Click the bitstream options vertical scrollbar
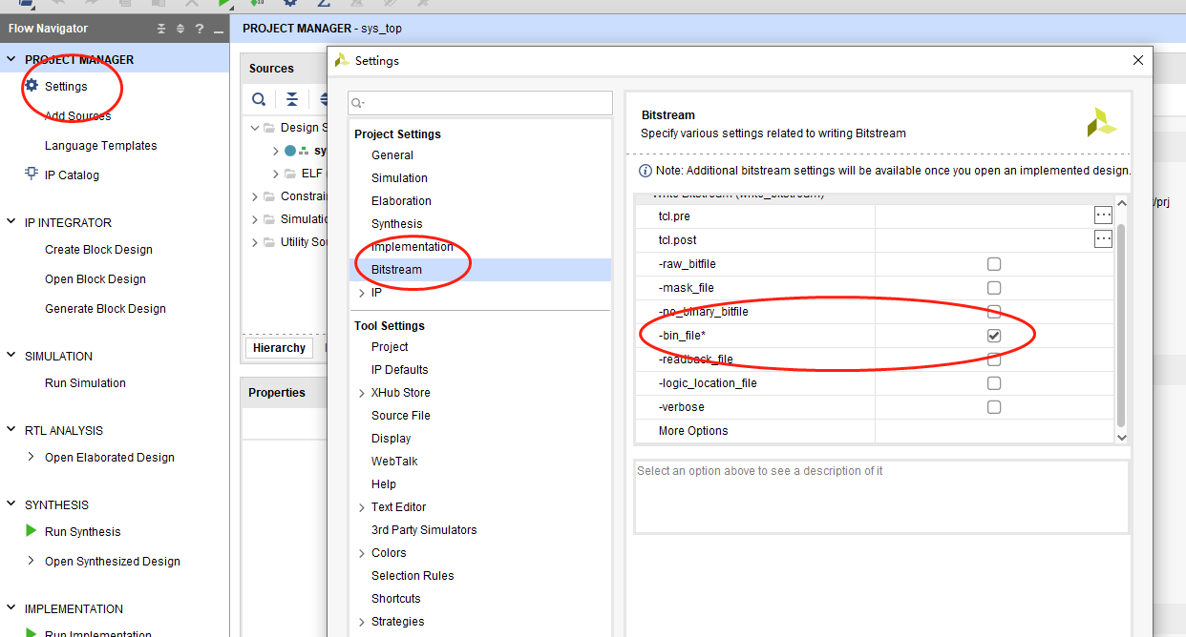 (x=1122, y=326)
